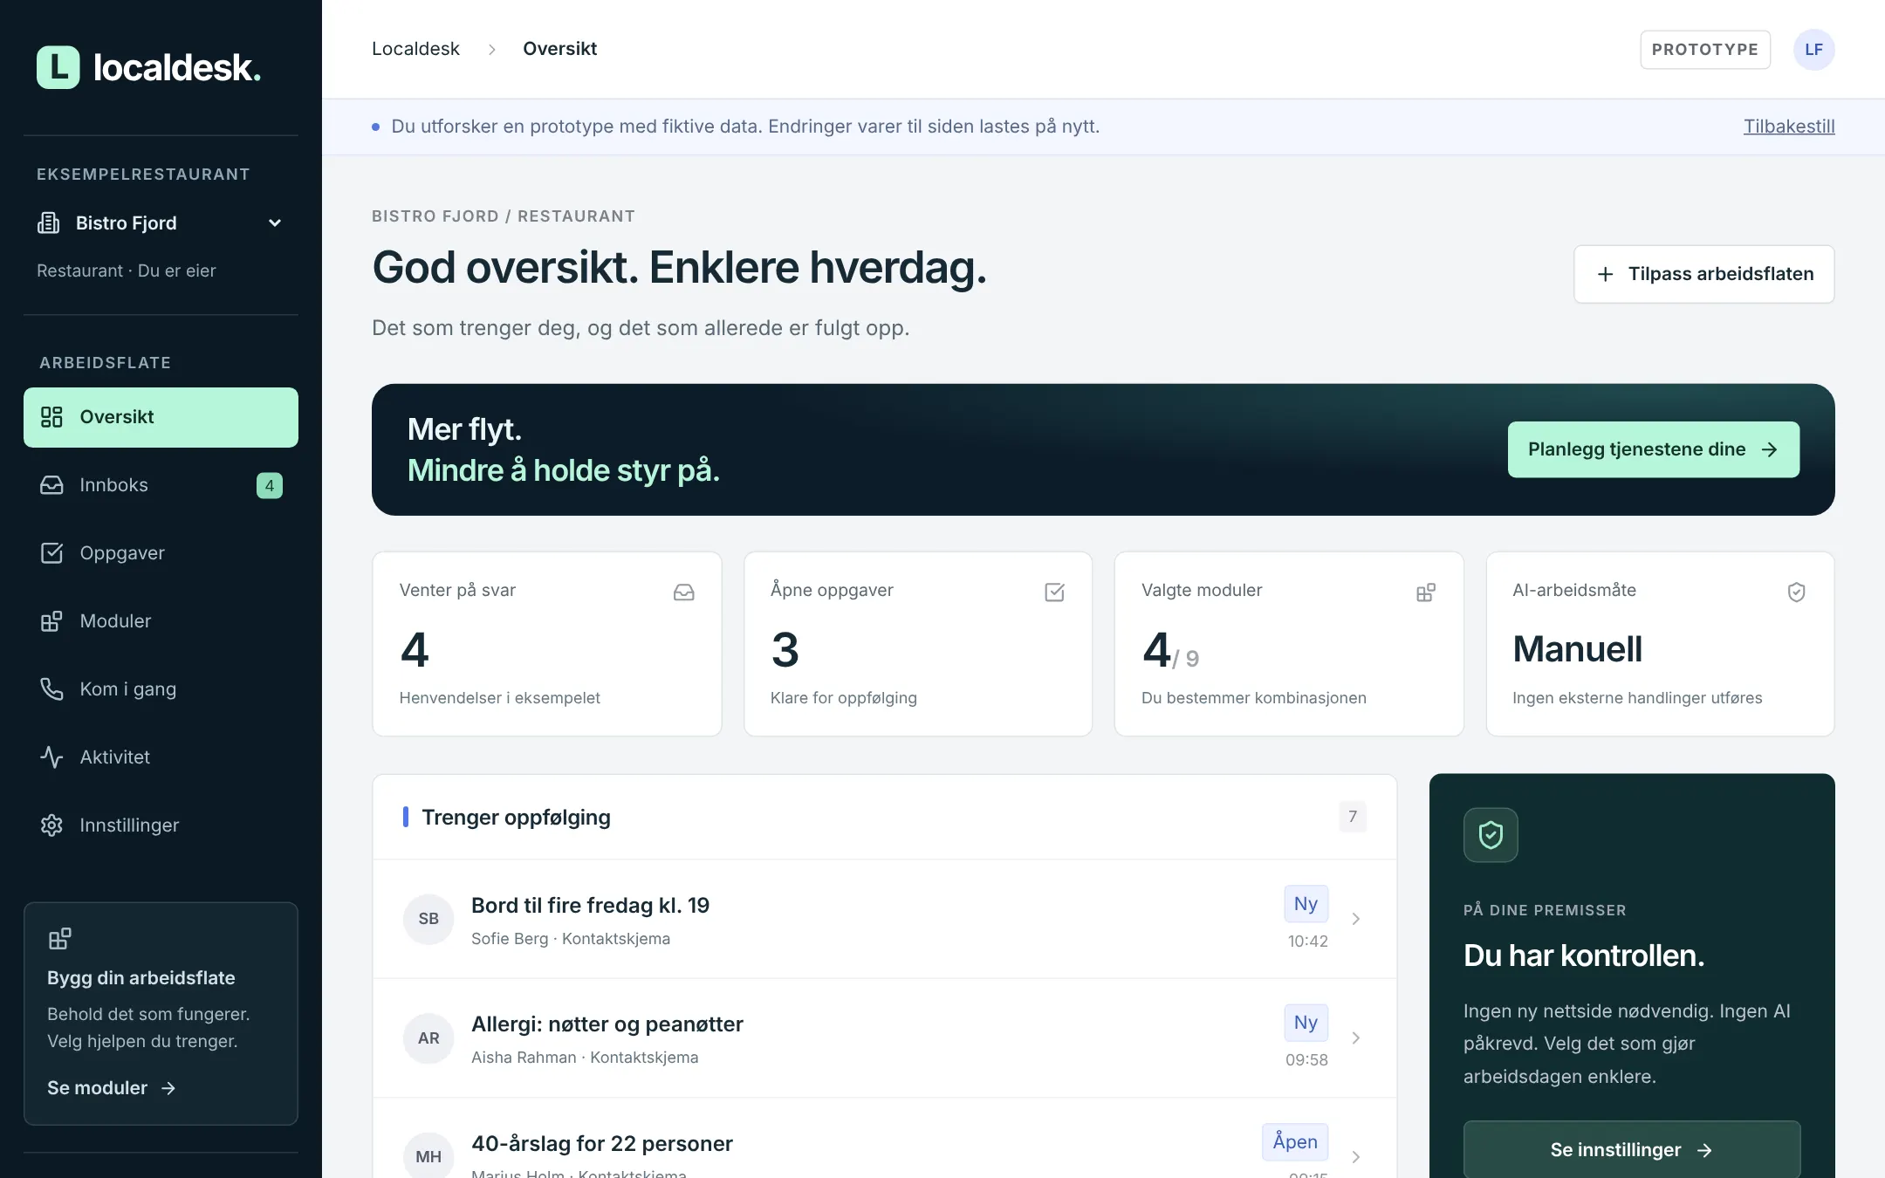Click the Manuell value text
1885x1178 pixels.
click(x=1577, y=649)
